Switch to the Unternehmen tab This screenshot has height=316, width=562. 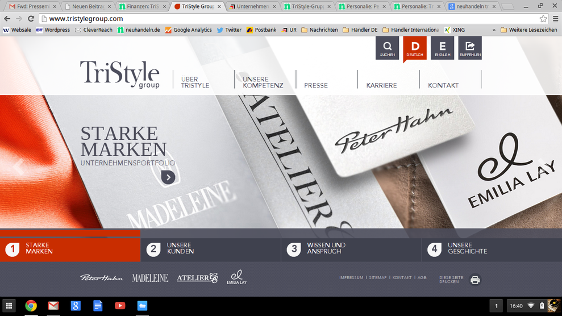click(253, 6)
